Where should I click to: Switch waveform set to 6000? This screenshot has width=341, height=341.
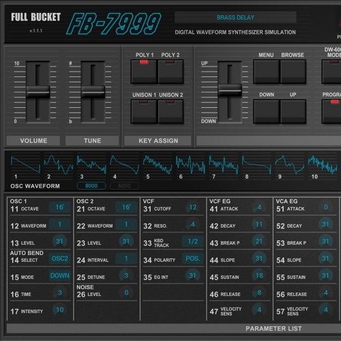124,186
